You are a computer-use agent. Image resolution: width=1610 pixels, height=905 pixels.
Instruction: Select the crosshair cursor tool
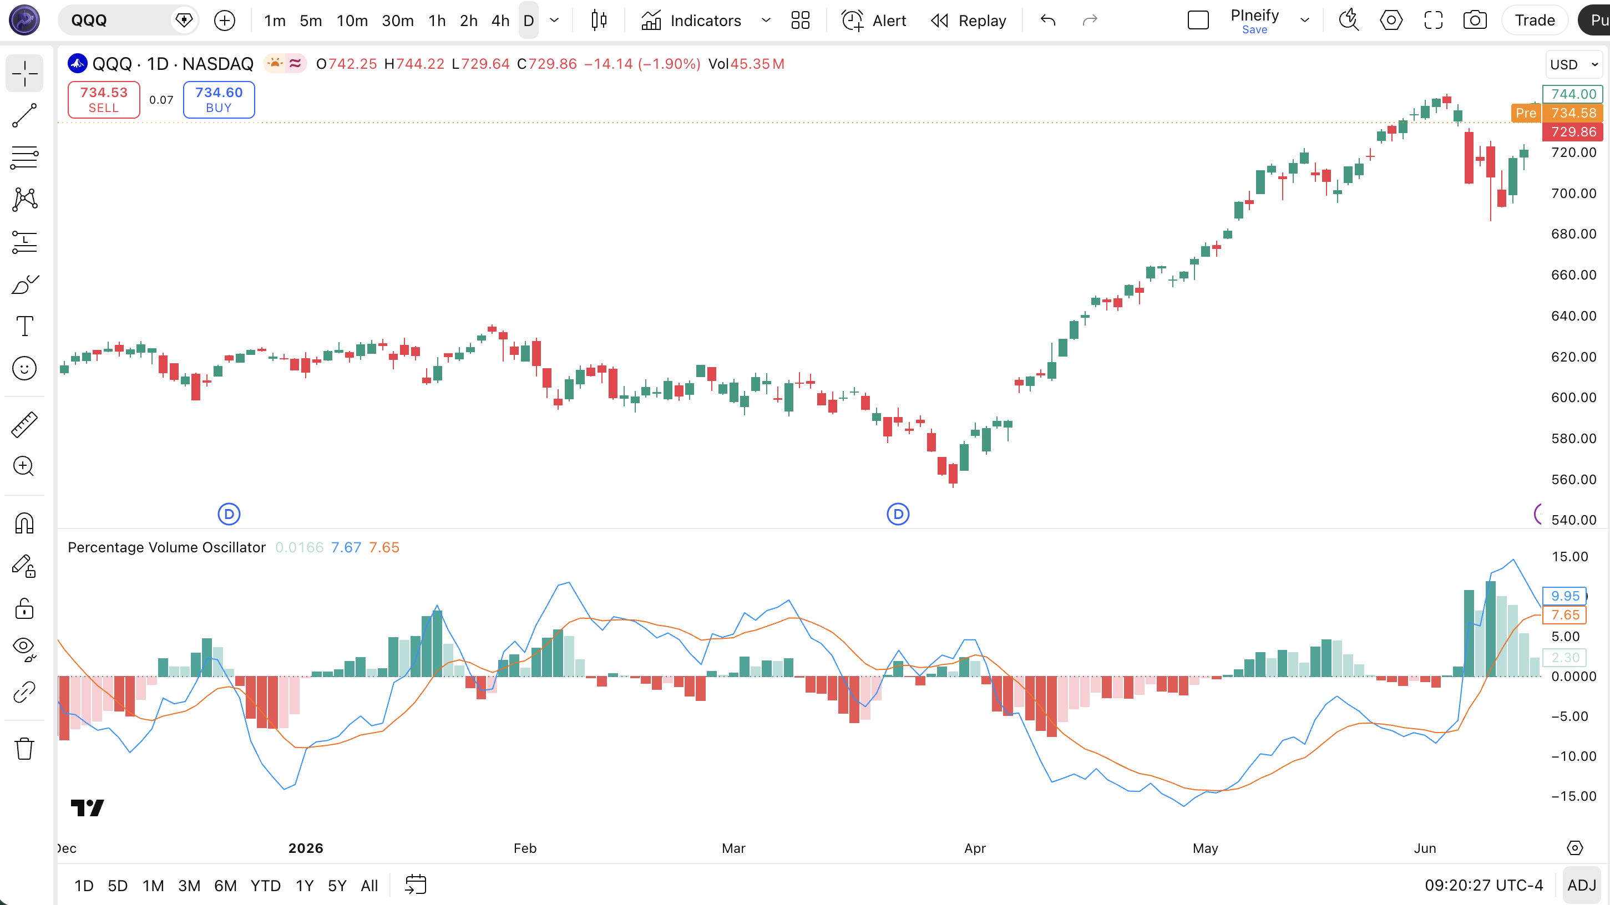24,74
